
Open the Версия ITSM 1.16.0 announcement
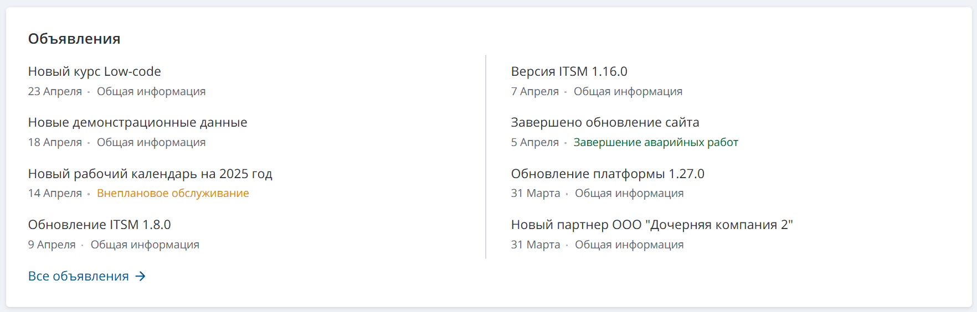coord(569,72)
